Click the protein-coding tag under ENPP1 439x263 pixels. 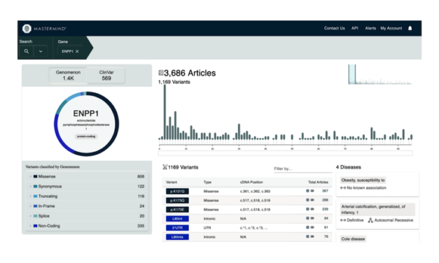pos(86,136)
